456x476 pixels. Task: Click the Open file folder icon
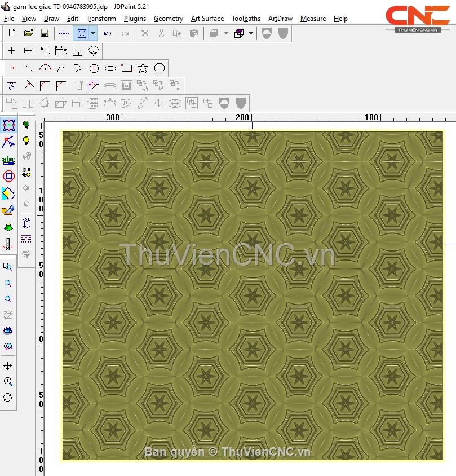[x=28, y=33]
